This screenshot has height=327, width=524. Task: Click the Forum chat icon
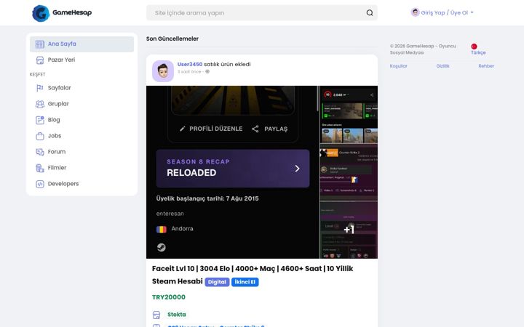pos(40,152)
